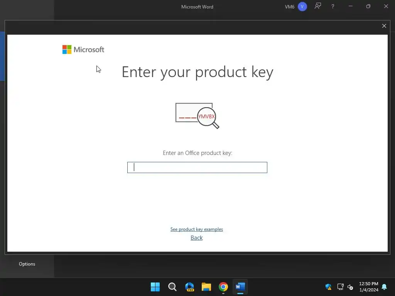Click the muted volume tray icon
Image resolution: width=395 pixels, height=296 pixels.
click(350, 287)
